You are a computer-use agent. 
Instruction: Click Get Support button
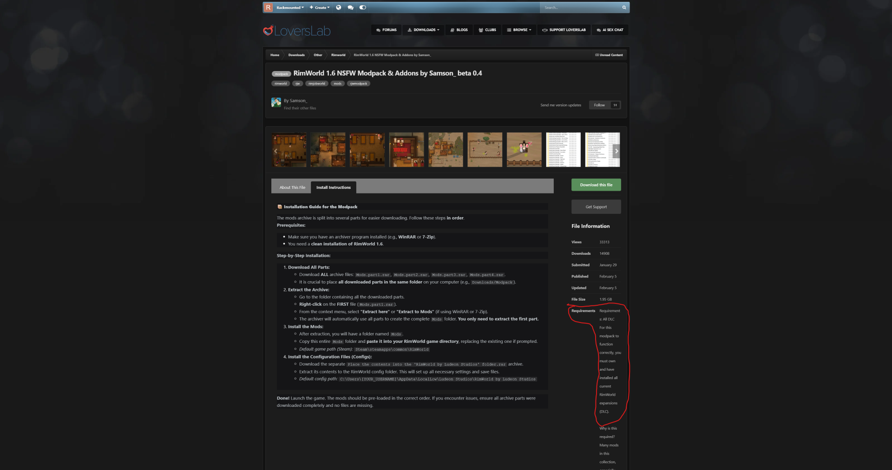tap(596, 207)
